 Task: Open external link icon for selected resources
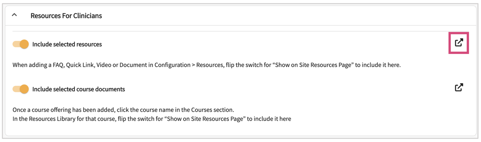(x=459, y=43)
